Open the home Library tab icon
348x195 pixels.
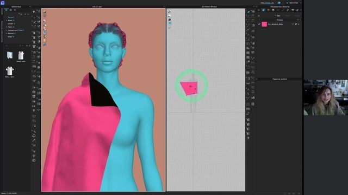pyautogui.click(x=10, y=10)
